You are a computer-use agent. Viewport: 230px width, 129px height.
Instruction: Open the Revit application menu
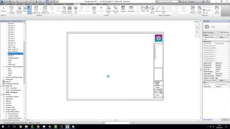click(x=2, y=2)
